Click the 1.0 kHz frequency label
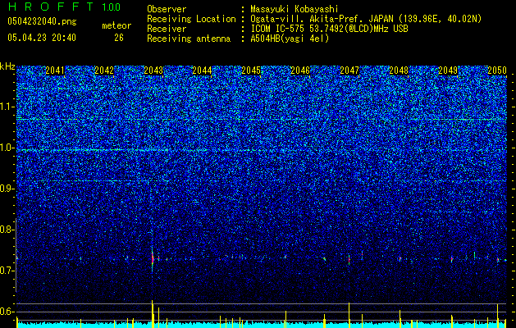Viewport: 516px width, 328px height. [x=7, y=148]
